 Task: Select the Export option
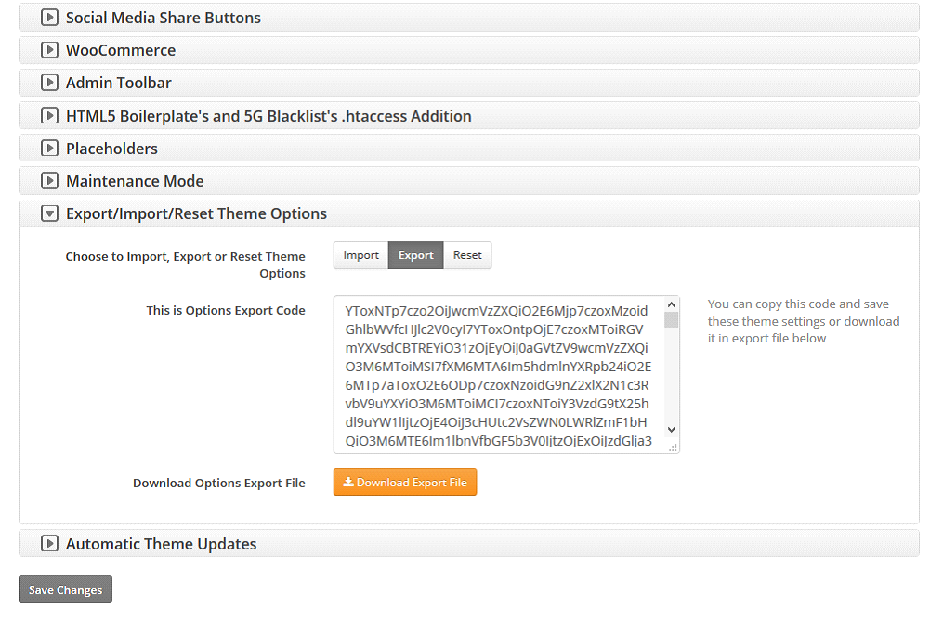415,255
